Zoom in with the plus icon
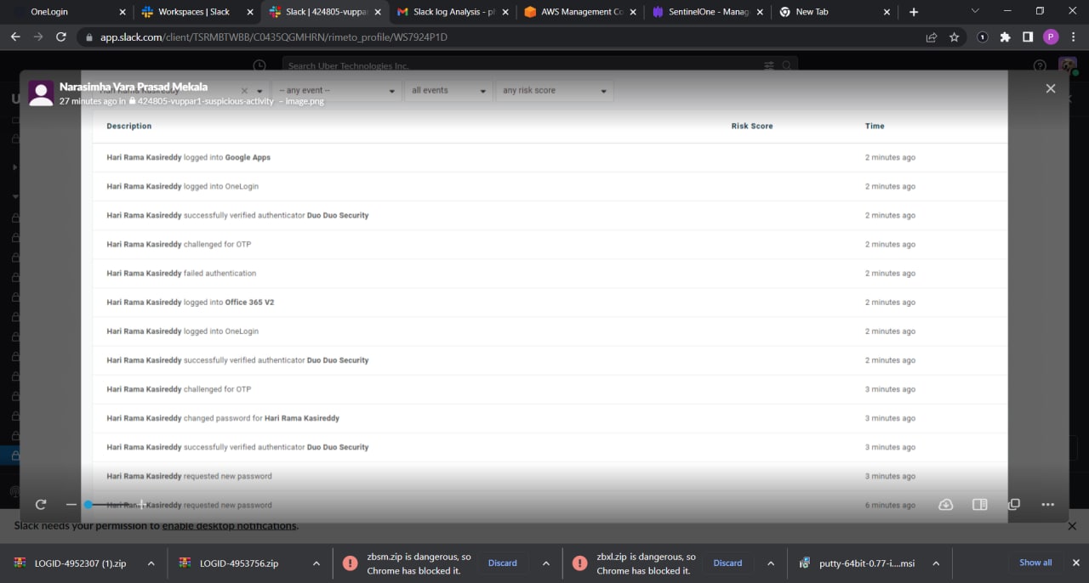 click(x=142, y=504)
